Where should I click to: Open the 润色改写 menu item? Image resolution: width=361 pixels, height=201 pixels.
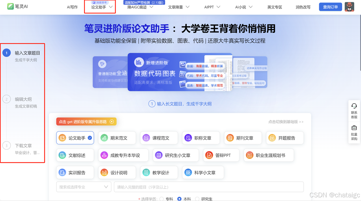click(x=303, y=7)
